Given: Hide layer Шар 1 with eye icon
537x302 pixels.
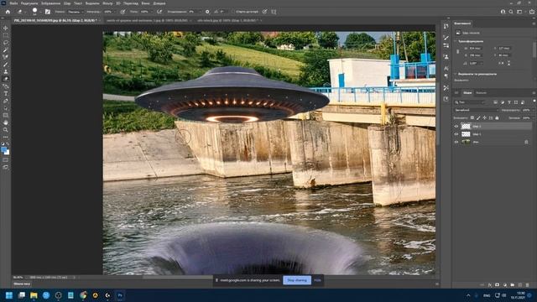Looking at the screenshot, I should [x=456, y=134].
